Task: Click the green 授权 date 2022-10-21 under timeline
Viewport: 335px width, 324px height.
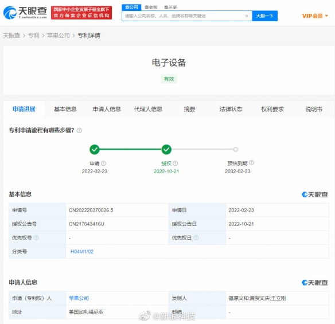Action: click(x=166, y=171)
